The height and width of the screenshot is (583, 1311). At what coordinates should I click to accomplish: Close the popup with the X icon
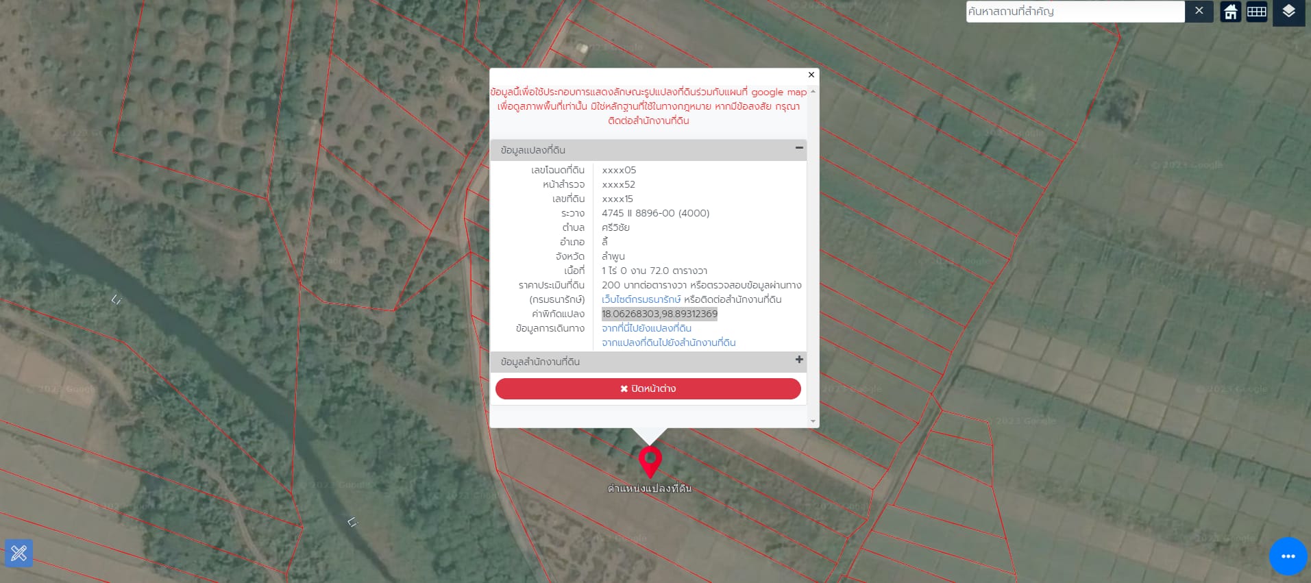pos(811,75)
